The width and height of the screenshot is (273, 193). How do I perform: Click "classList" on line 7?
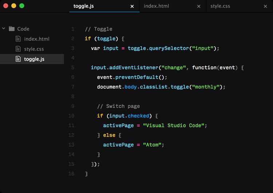(x=154, y=87)
